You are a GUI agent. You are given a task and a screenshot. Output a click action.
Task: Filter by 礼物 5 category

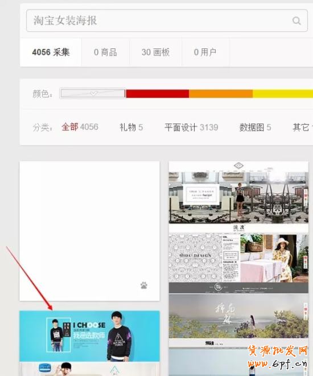[131, 127]
